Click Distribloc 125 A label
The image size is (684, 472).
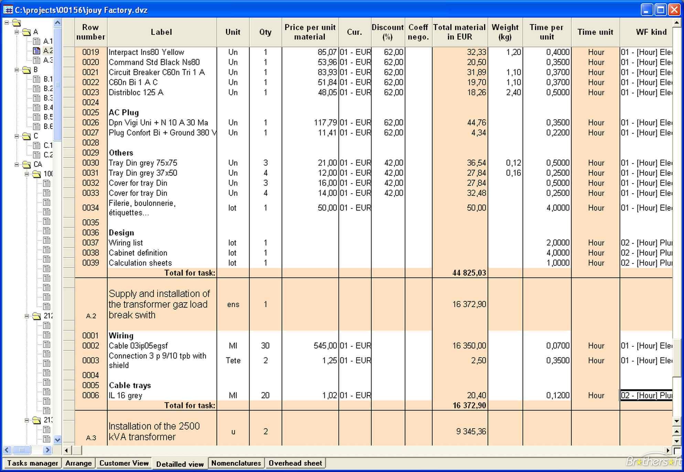tap(162, 93)
